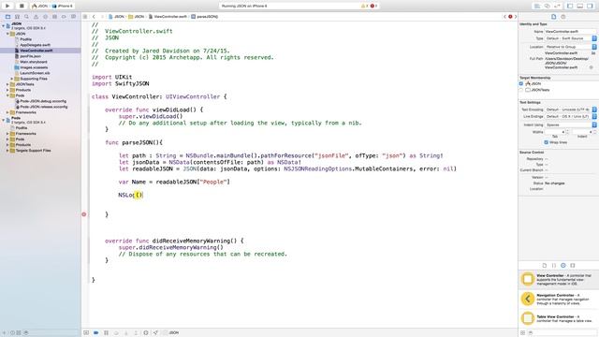Select Pods-JSON.release.xcconfig file
Screen dimensions: 599x337
40,107
